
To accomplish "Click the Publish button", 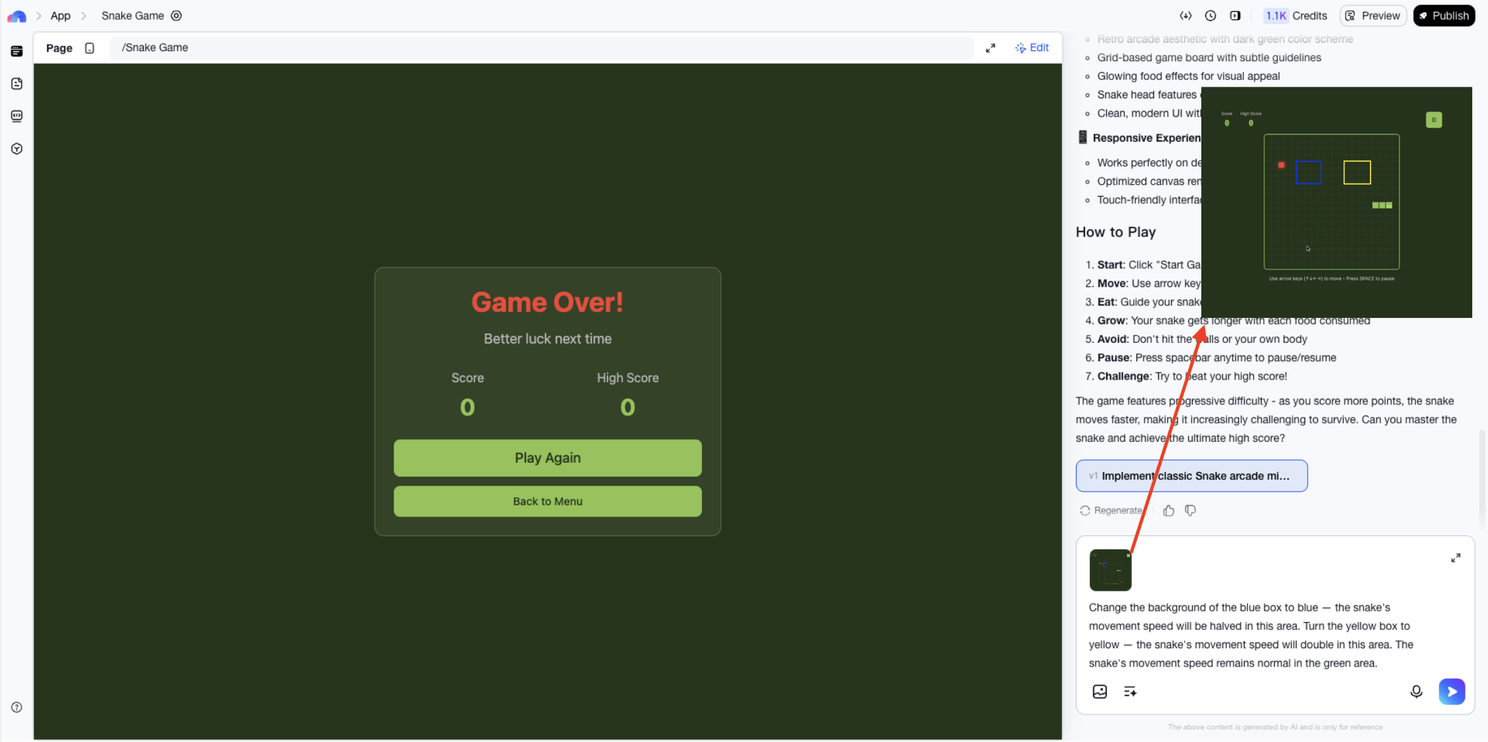I will pyautogui.click(x=1443, y=16).
